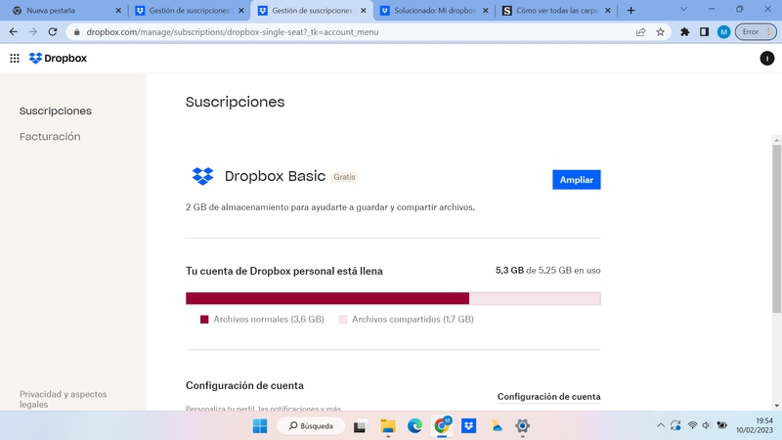This screenshot has height=440, width=782.
Task: Open the Chrome profile M avatar
Action: [723, 32]
